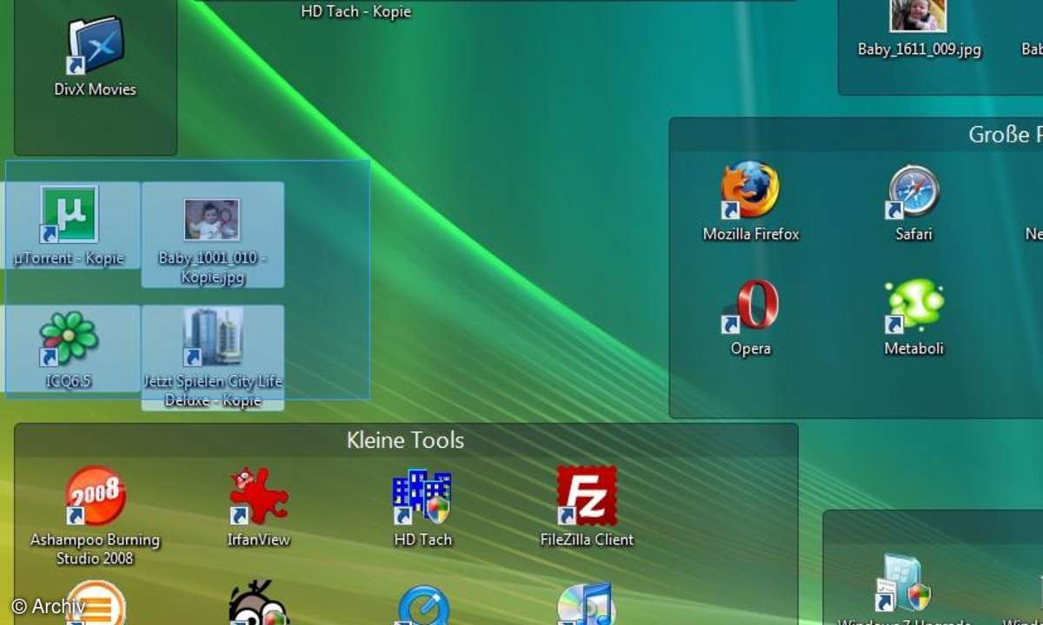1043x625 pixels.
Task: Click the "Kleine Tools" fence title
Action: 406,440
